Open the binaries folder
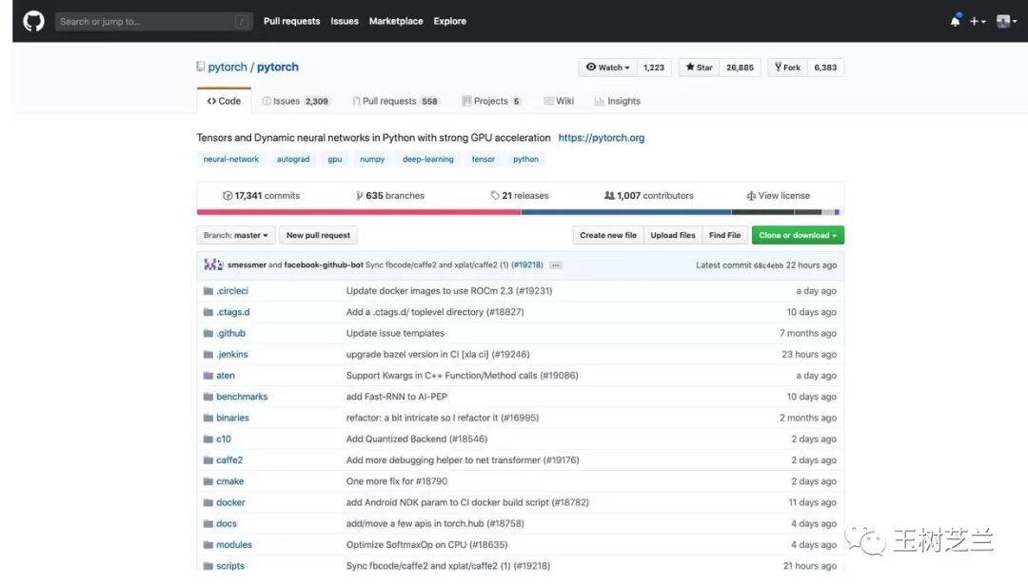This screenshot has width=1028, height=586. tap(233, 418)
